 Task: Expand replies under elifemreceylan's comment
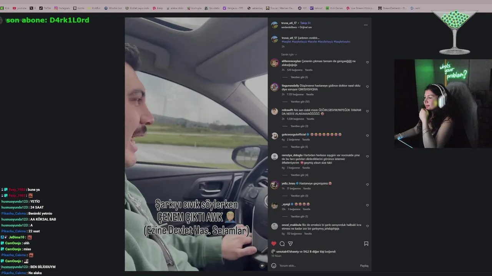tap(299, 77)
